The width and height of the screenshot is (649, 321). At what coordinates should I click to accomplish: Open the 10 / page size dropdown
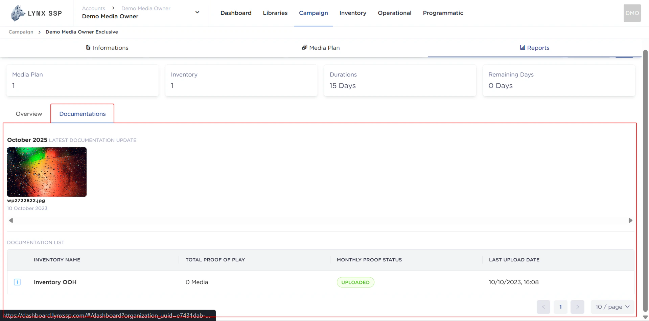pos(612,307)
